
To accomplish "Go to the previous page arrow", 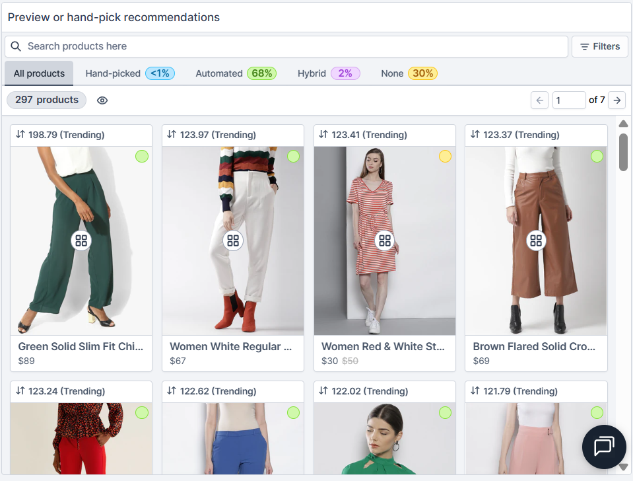I will [x=539, y=100].
